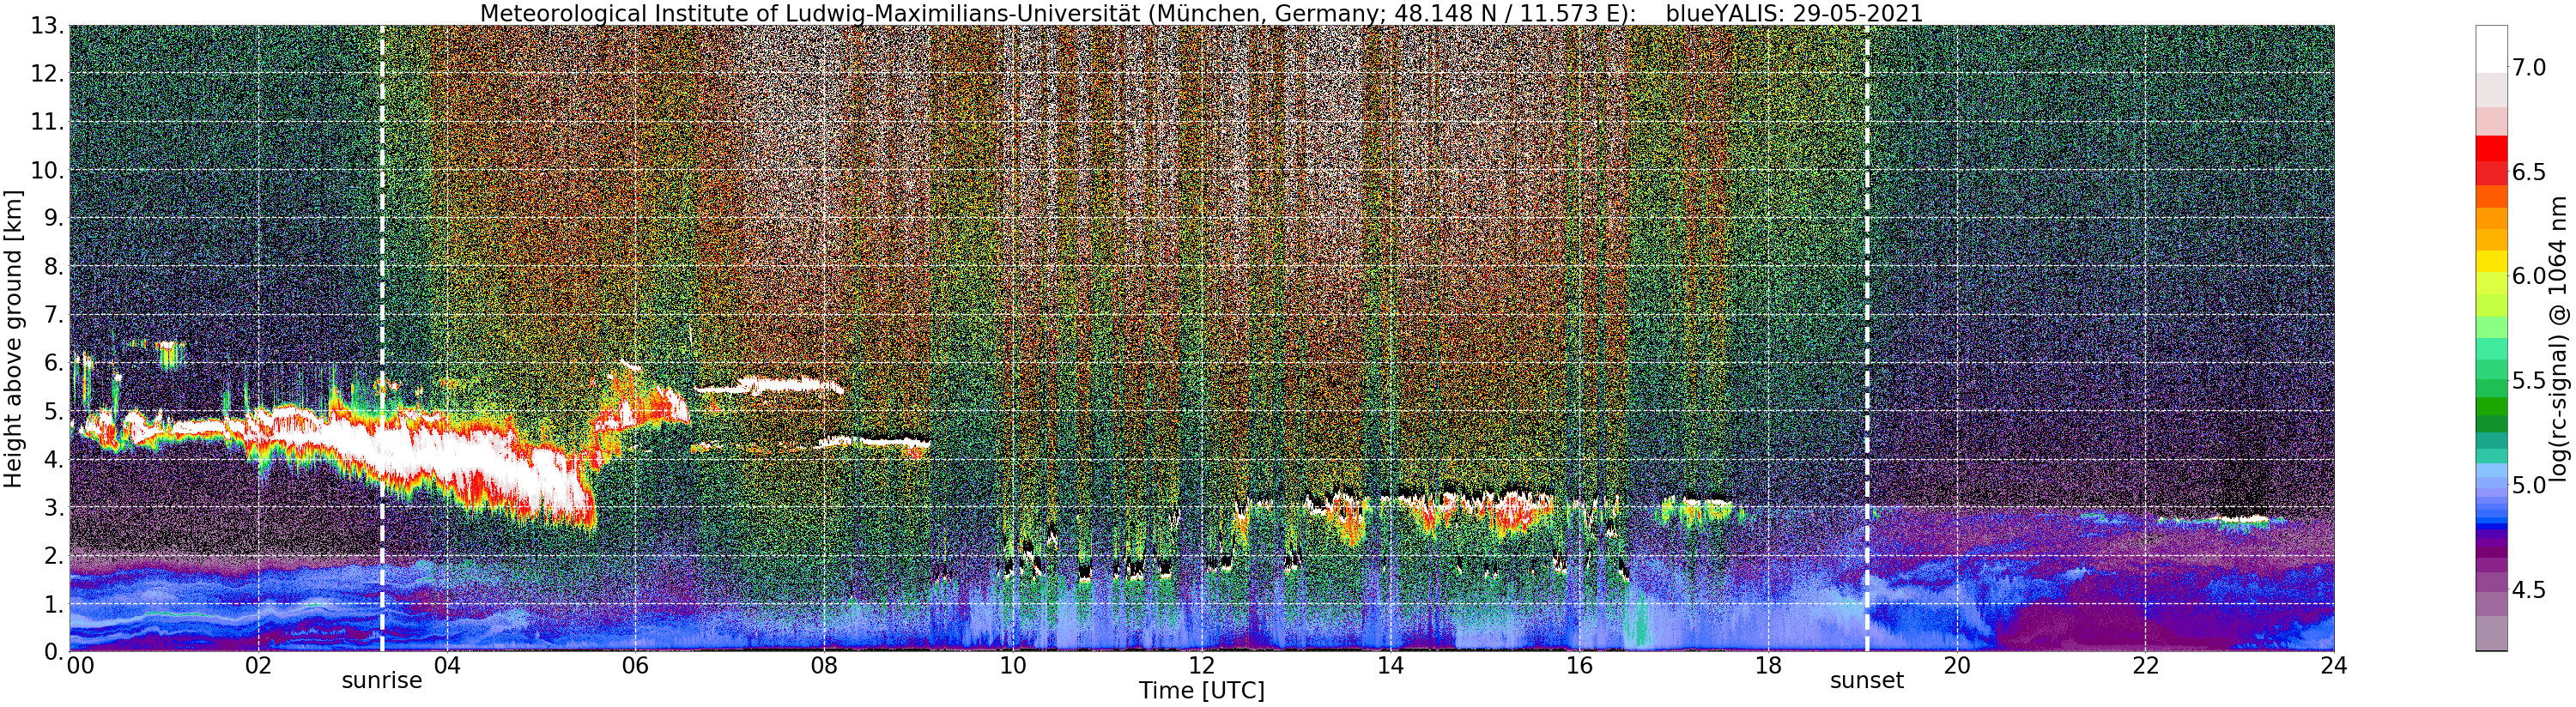Click the 10 tick on the time axis

1013,665
